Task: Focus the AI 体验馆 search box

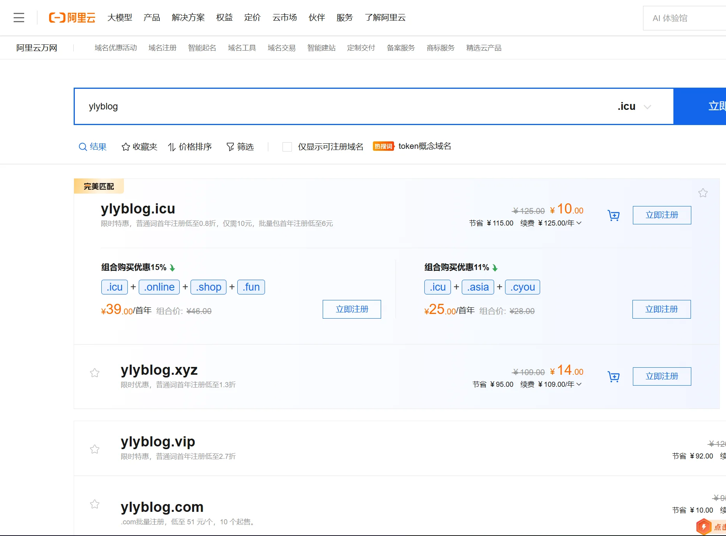Action: 684,18
